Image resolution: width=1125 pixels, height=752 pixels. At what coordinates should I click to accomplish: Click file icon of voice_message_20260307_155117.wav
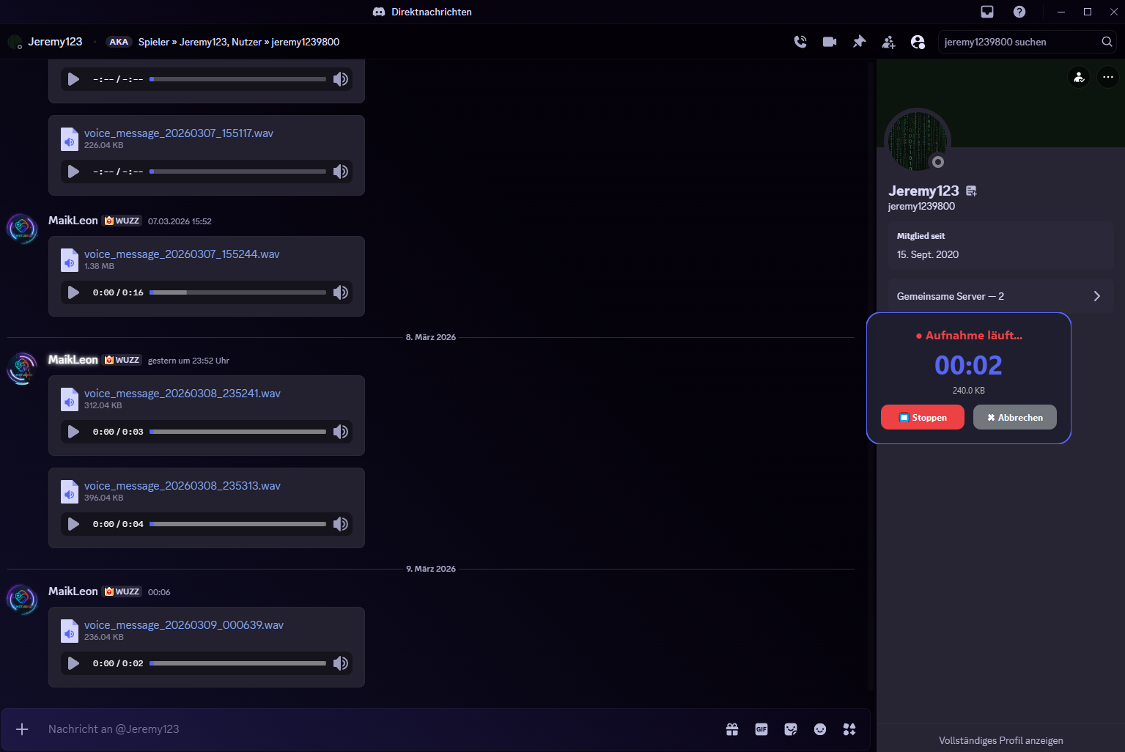(70, 139)
